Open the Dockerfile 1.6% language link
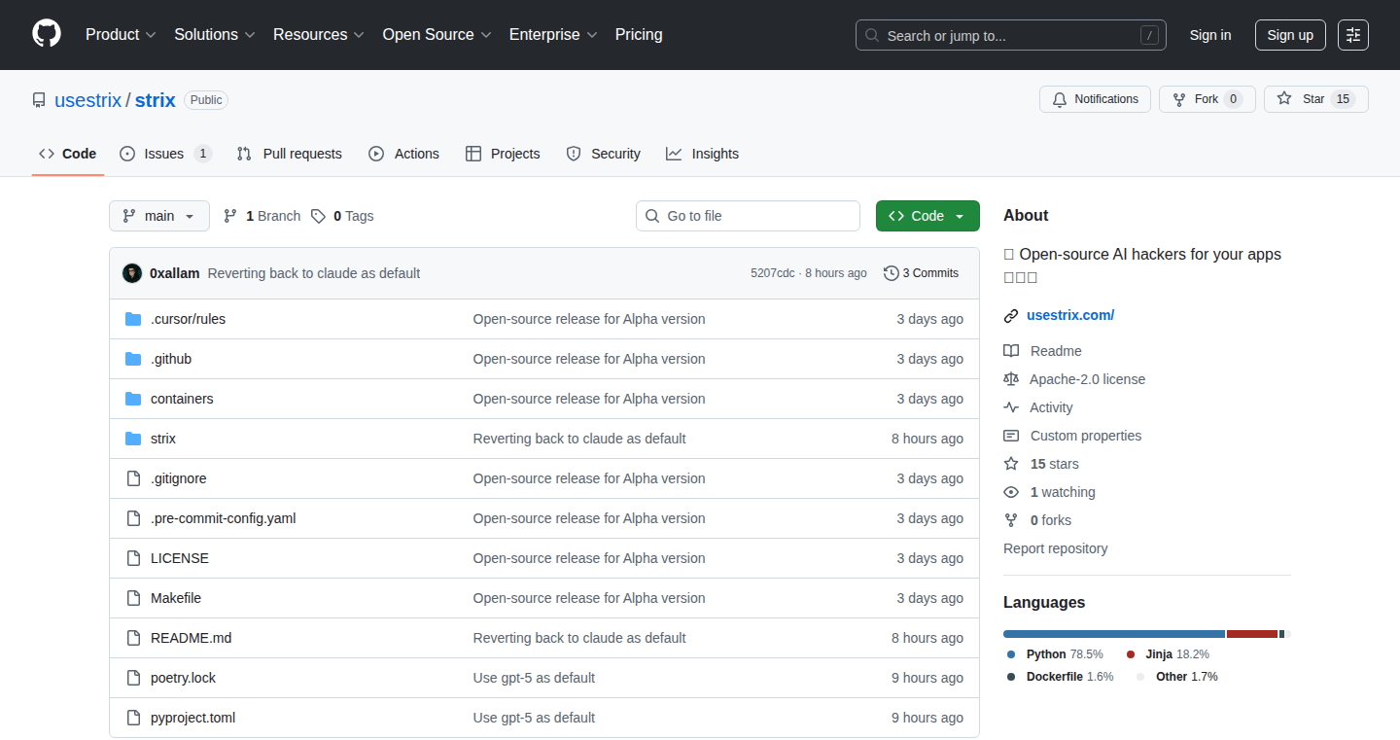1400x740 pixels. [1060, 677]
